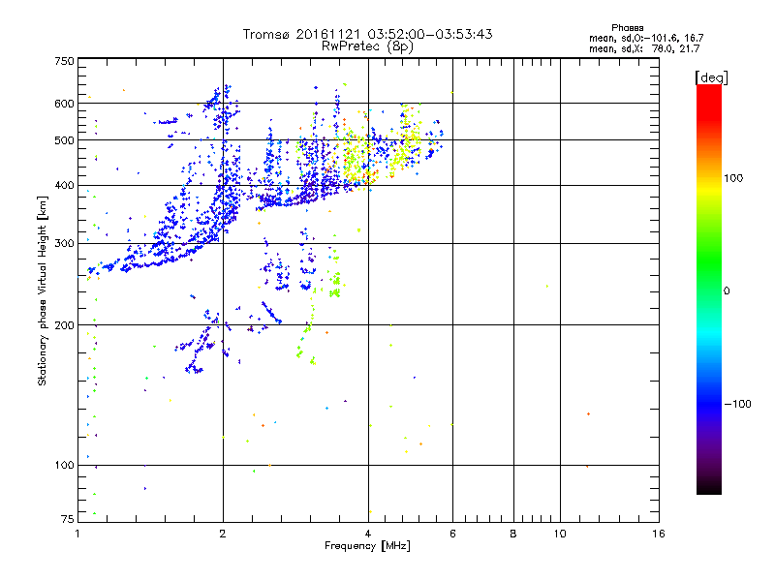The width and height of the screenshot is (775, 581).
Task: Click the '400' y-axis tick label
Action: pyautogui.click(x=64, y=186)
